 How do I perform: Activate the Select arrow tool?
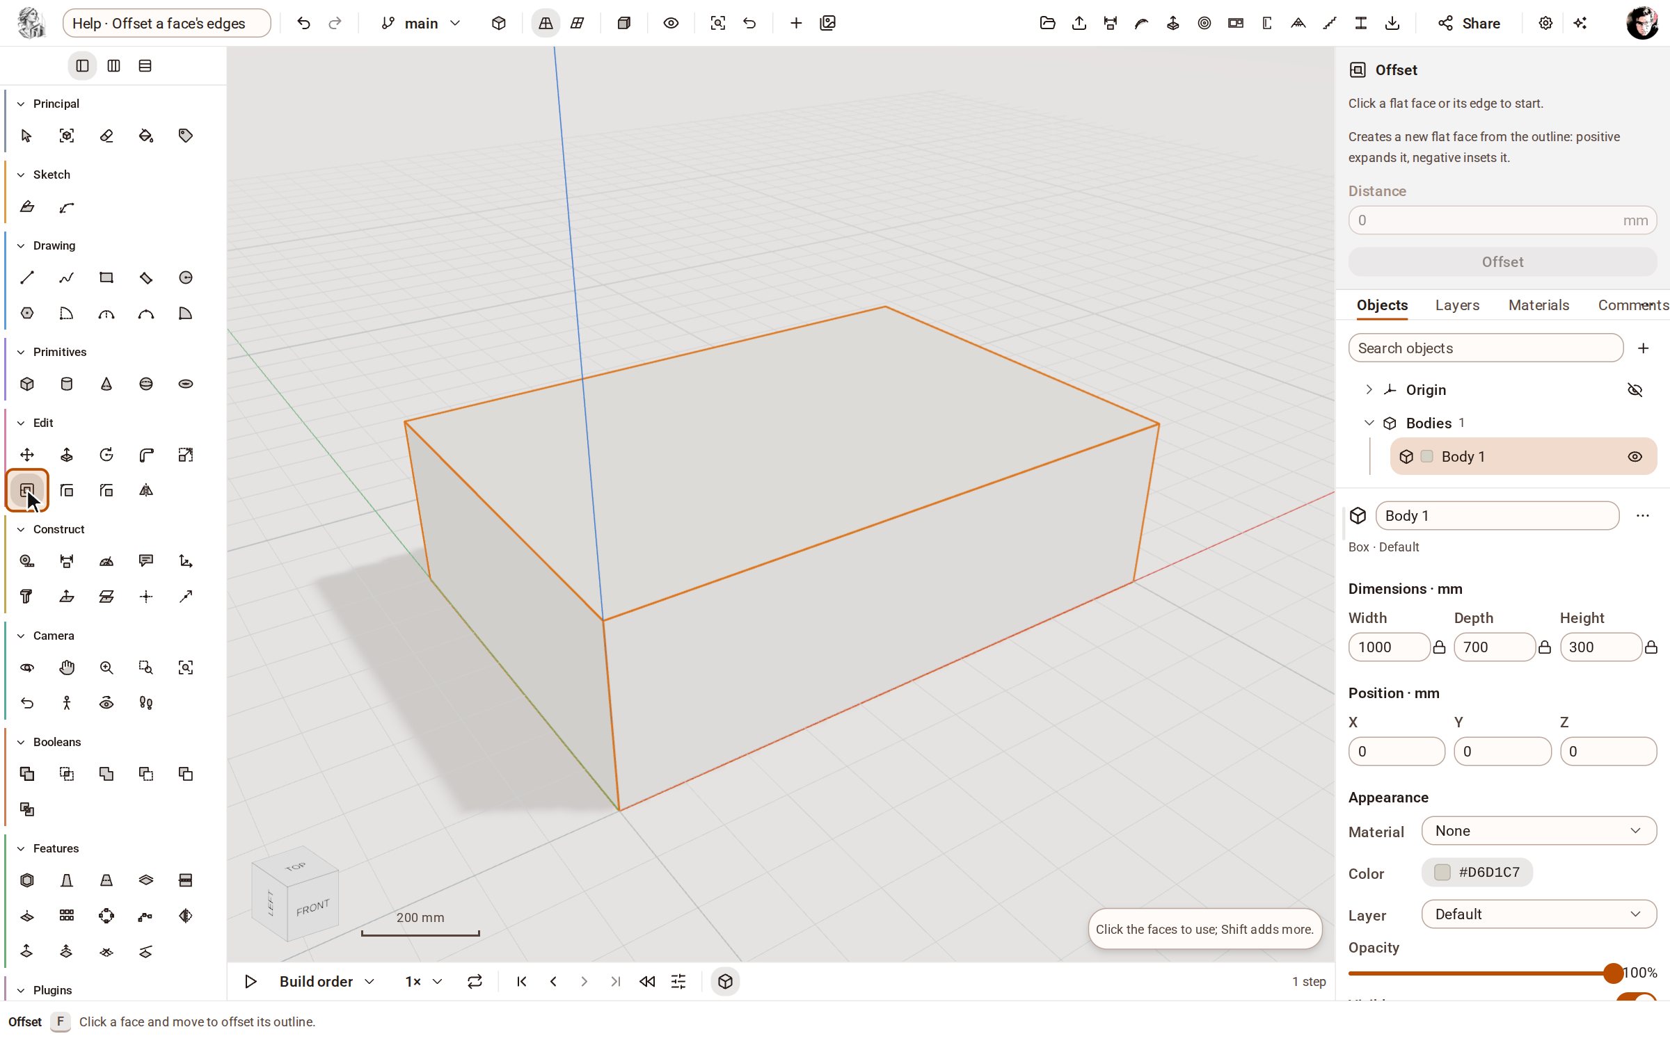[27, 136]
